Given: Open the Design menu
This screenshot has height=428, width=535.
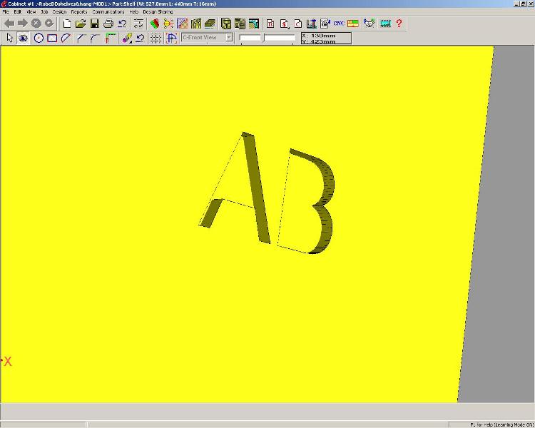Looking at the screenshot, I should coord(59,11).
